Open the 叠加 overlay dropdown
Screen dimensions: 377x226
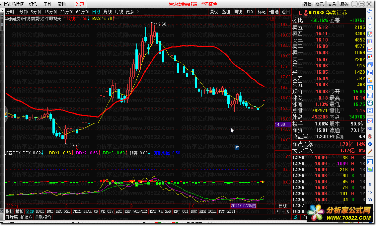click(226, 12)
